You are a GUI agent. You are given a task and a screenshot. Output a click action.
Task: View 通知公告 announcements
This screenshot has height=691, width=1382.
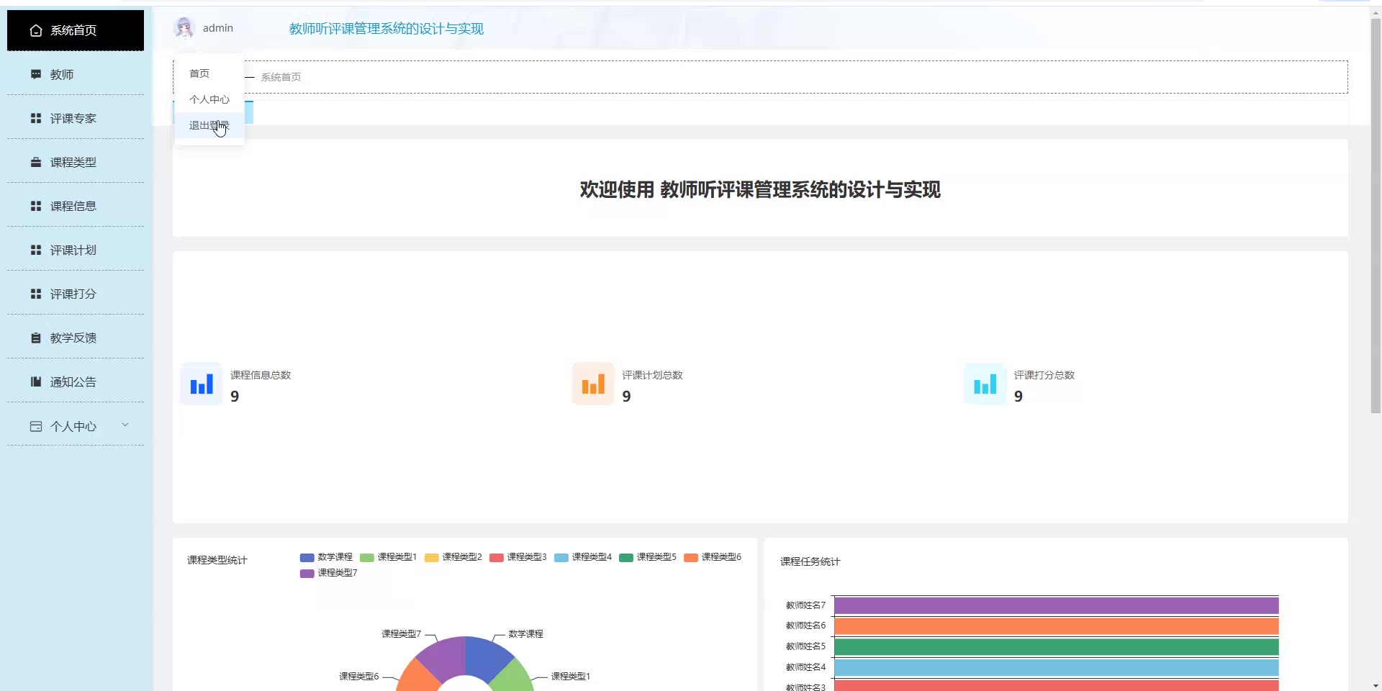tap(76, 381)
